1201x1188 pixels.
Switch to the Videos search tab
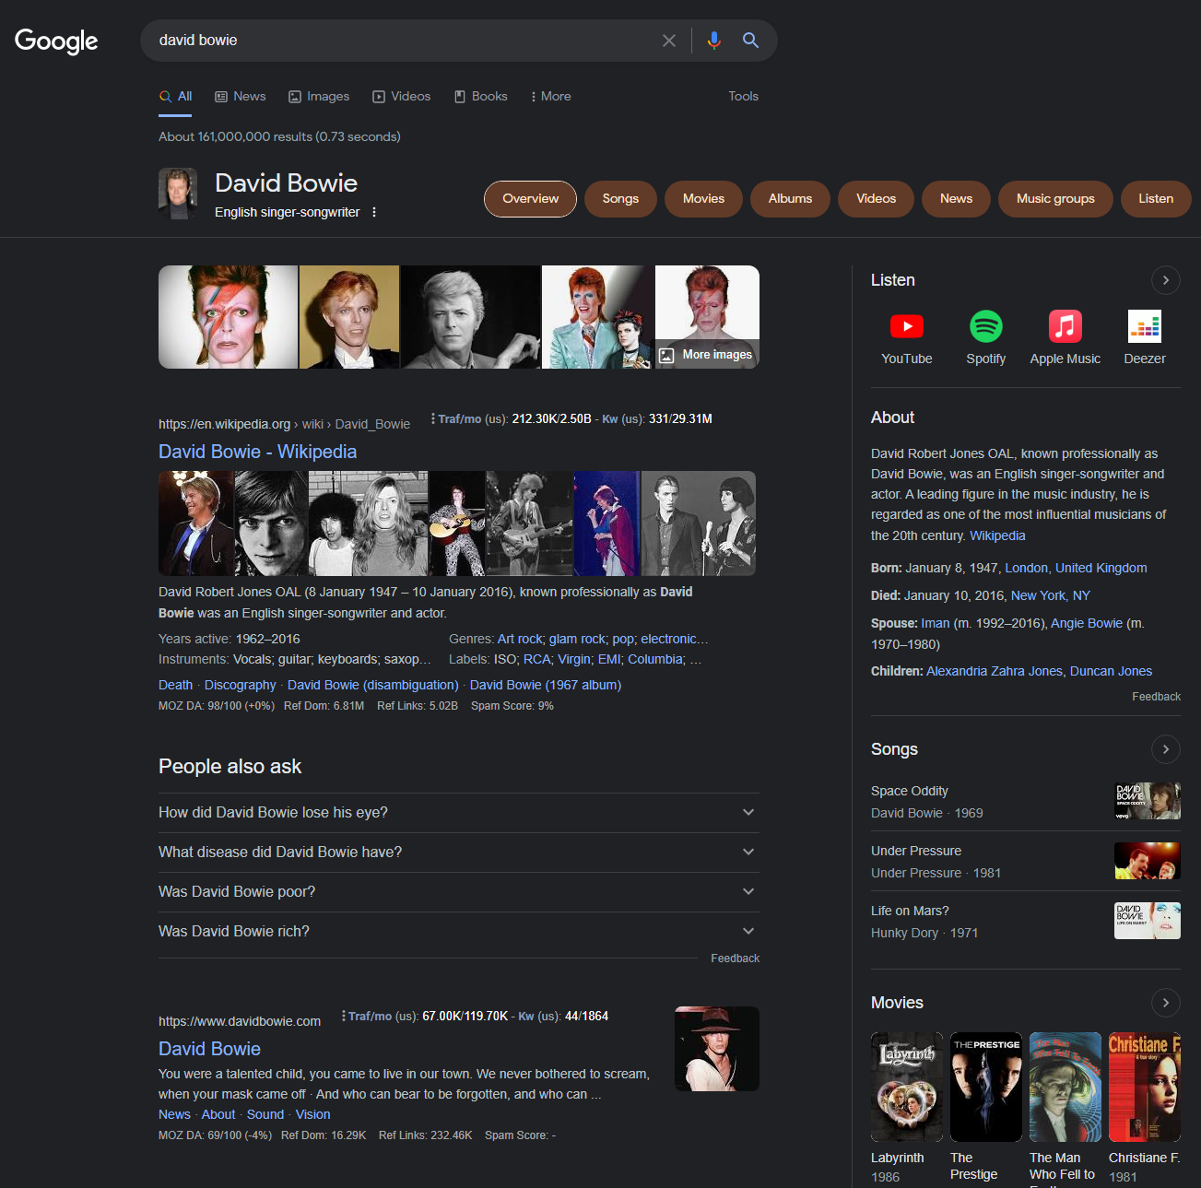[402, 96]
